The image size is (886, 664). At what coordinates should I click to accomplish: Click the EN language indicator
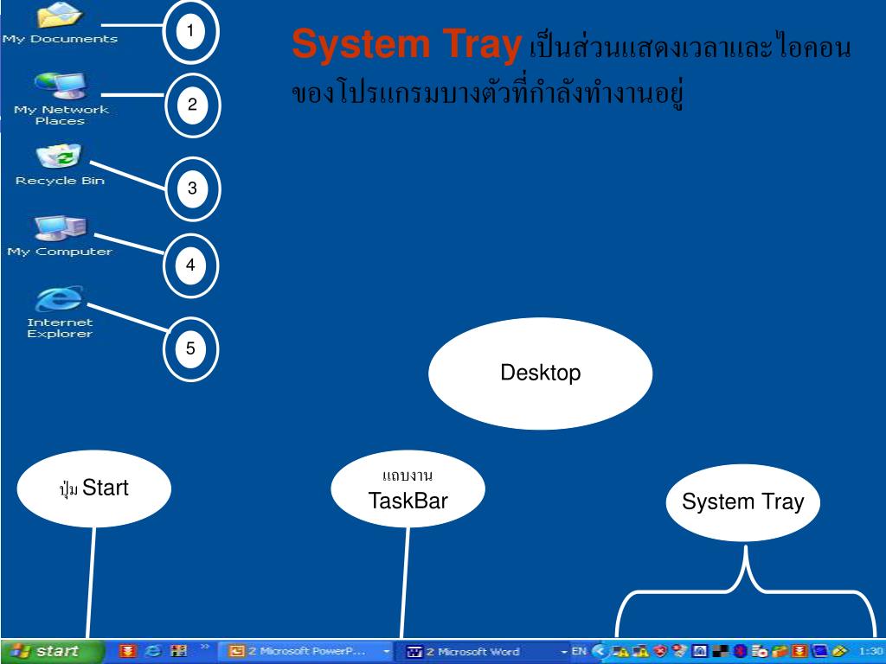pyautogui.click(x=579, y=651)
